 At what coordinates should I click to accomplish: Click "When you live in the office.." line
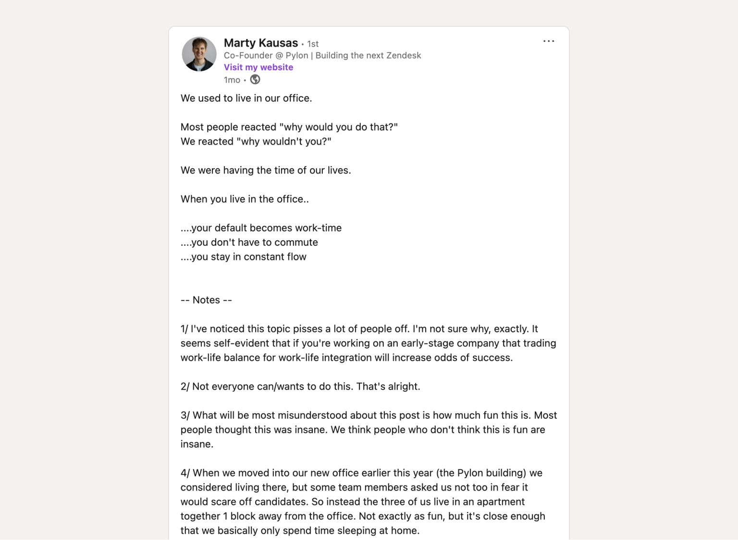[x=245, y=199]
